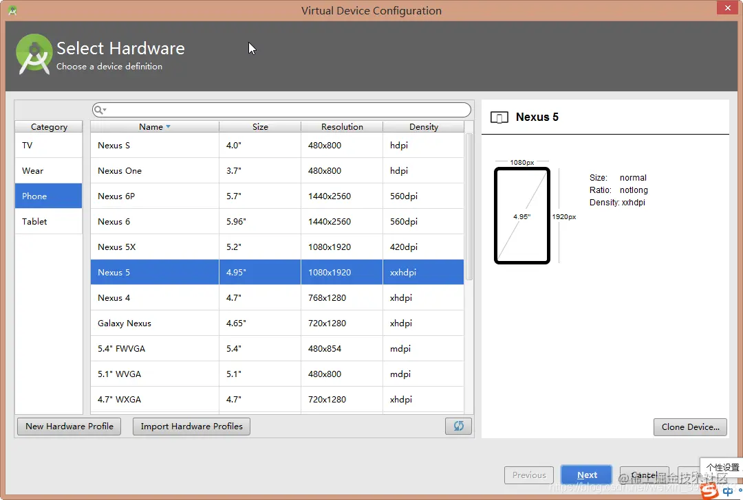Screen dimensions: 743x500
Task: Select the Nexus 6P device row
Action: (277, 196)
